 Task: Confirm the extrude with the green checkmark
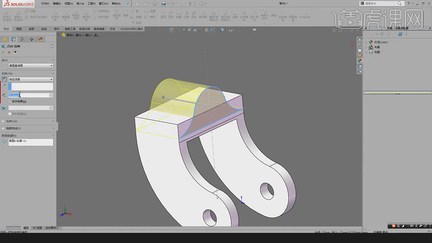tap(3, 52)
